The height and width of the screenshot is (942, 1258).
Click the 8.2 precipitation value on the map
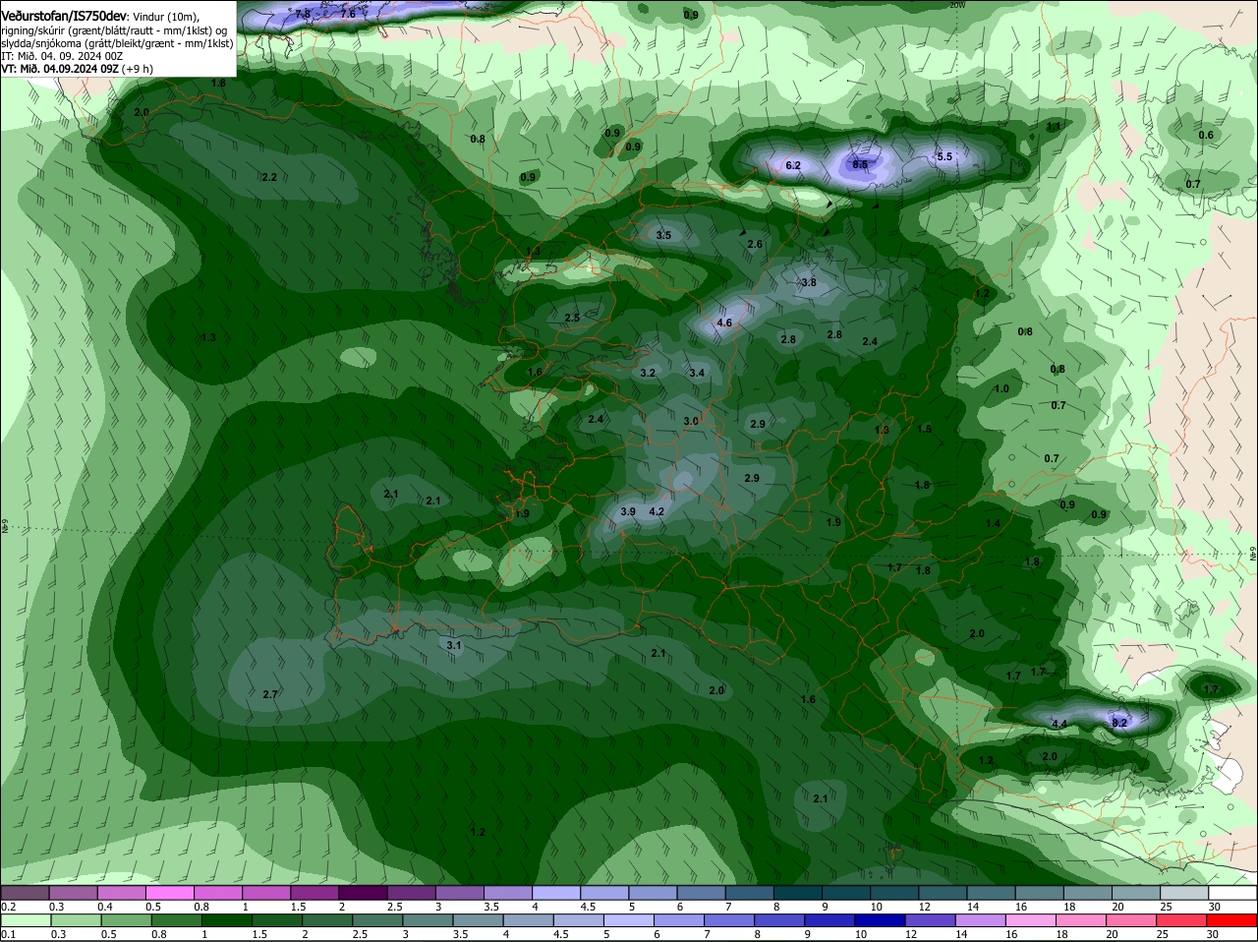click(1119, 723)
